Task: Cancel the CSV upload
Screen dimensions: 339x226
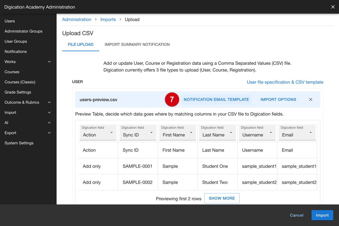Action: pyautogui.click(x=297, y=215)
